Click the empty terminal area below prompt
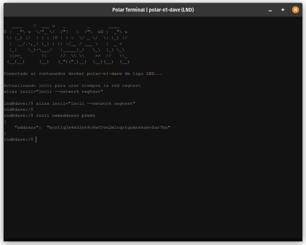The height and width of the screenshot is (245, 306). (153, 187)
